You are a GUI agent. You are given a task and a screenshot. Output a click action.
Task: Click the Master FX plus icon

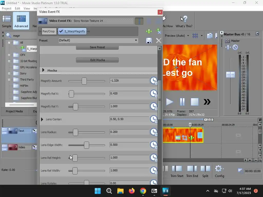[228, 47]
